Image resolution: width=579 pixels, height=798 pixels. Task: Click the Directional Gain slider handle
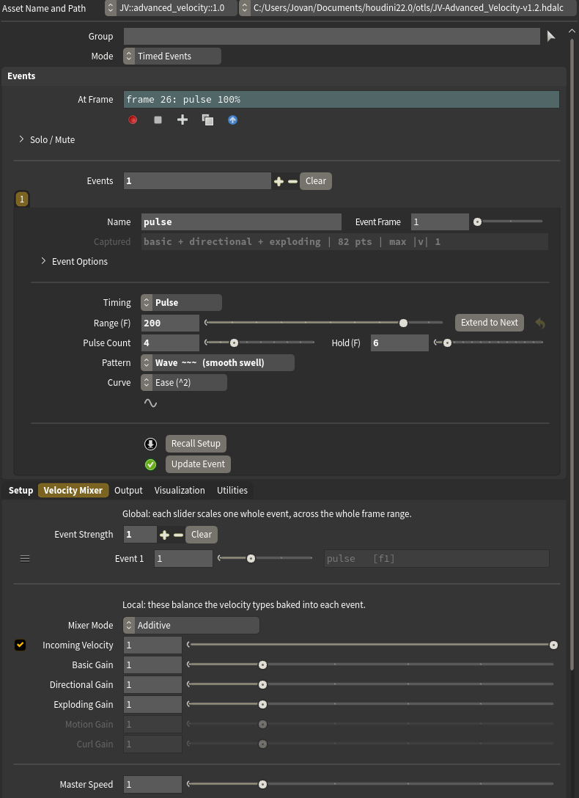pos(262,684)
